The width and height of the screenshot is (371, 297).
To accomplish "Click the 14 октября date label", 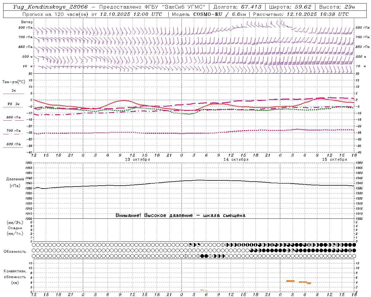I will pos(236,160).
